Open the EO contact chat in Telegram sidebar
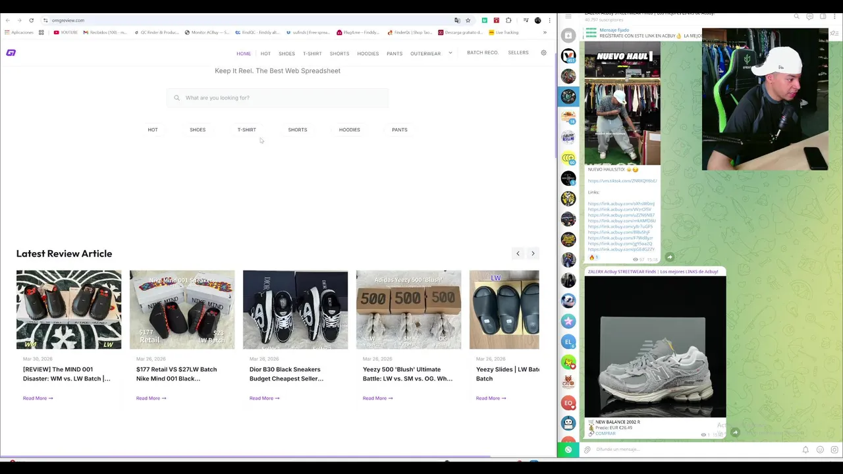Screen dimensions: 843x474 pyautogui.click(x=568, y=403)
